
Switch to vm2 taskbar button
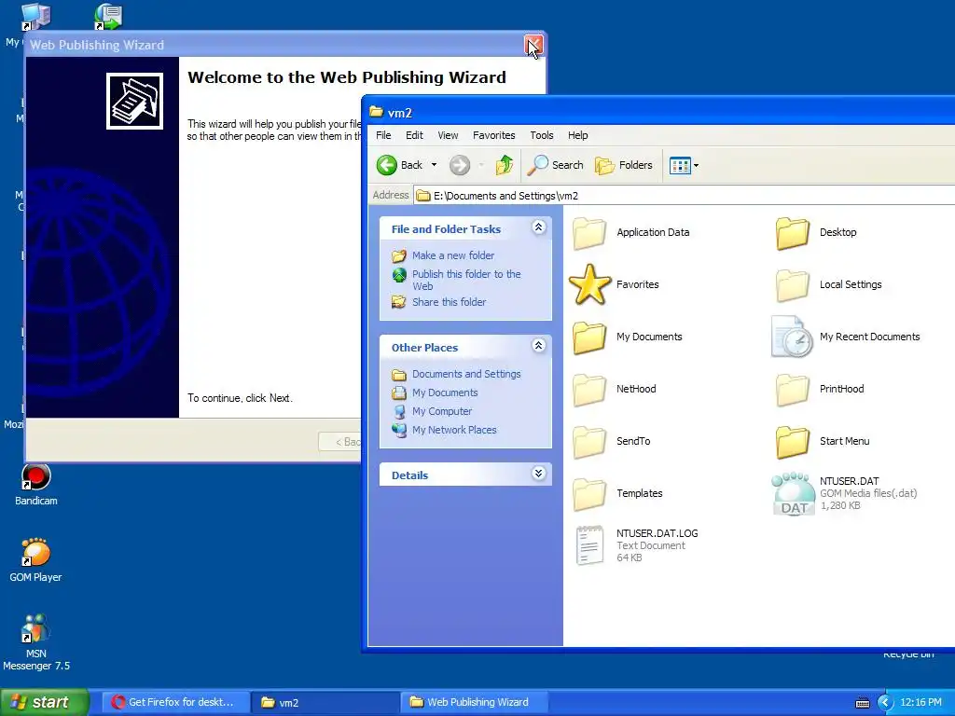click(x=325, y=702)
